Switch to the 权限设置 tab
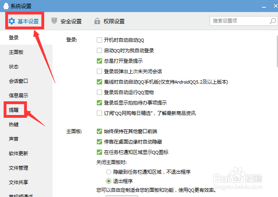This screenshot has height=197, width=278. (109, 21)
